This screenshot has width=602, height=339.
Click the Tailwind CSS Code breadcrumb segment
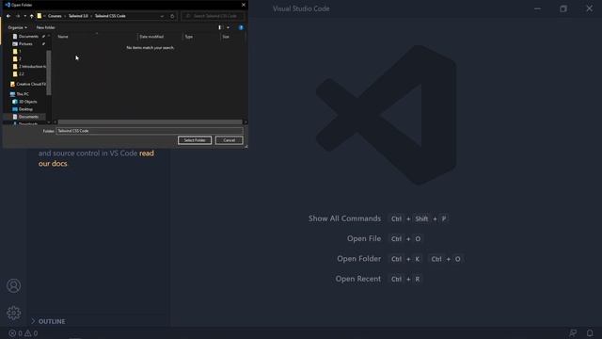110,16
